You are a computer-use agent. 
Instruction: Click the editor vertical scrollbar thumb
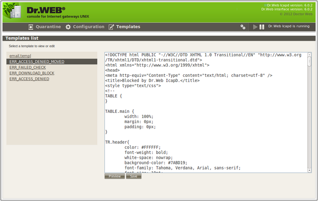pyautogui.click(x=310, y=61)
